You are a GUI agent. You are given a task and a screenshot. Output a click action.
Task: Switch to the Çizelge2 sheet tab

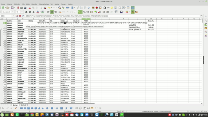23,105
